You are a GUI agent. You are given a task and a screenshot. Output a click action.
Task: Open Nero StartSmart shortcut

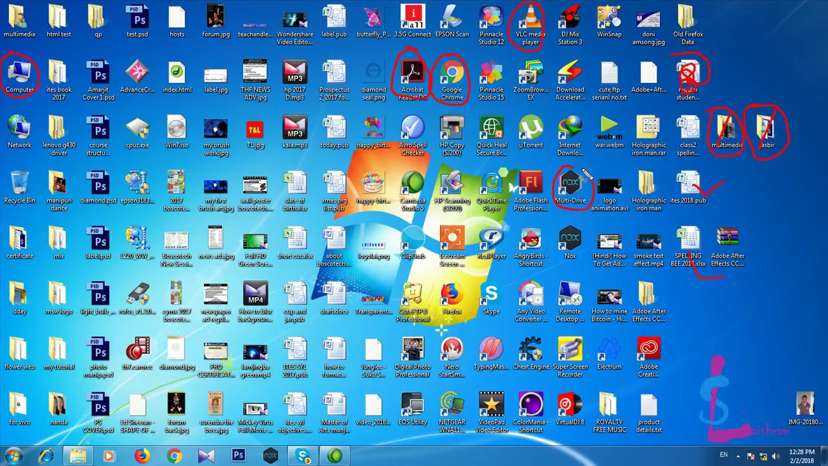(x=452, y=358)
